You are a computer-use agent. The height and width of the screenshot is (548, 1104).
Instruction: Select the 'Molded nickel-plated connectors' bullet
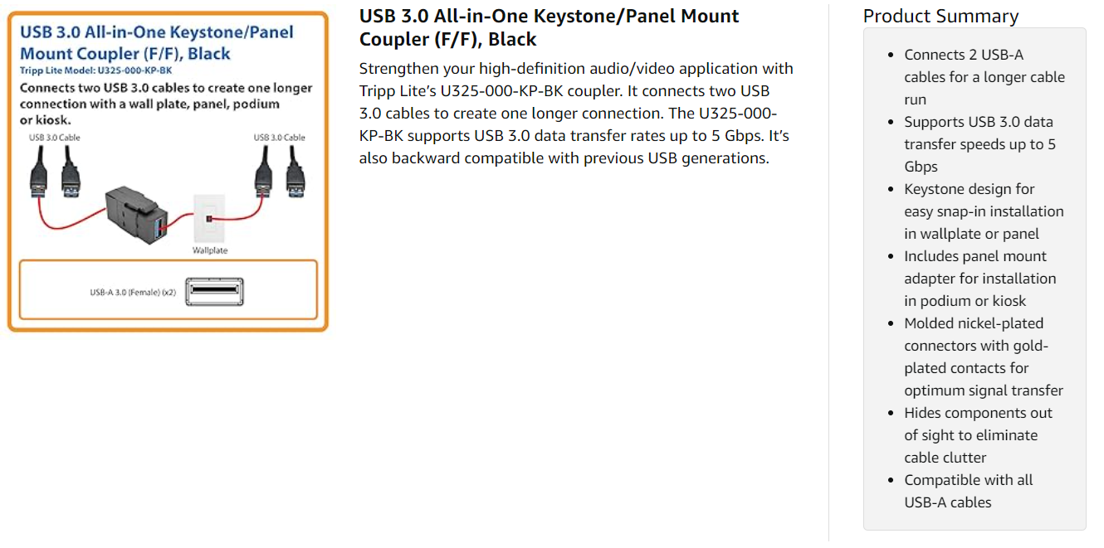point(984,356)
